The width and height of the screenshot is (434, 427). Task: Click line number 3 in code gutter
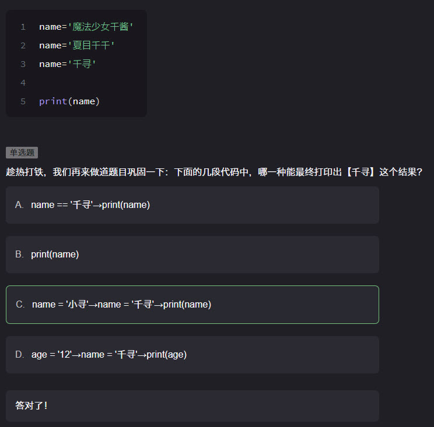pos(23,64)
